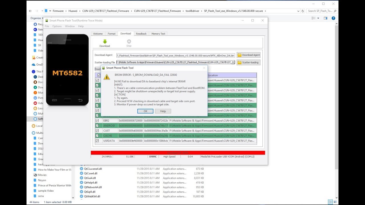Uncheck the EBR2 partition checkbox
Screen dimensions: 365x205
point(97,121)
